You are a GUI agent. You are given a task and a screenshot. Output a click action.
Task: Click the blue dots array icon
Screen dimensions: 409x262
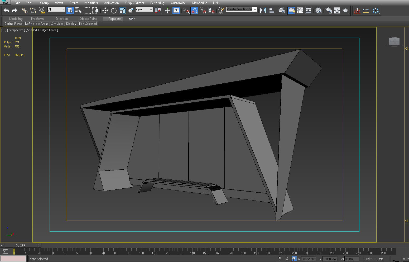376,11
